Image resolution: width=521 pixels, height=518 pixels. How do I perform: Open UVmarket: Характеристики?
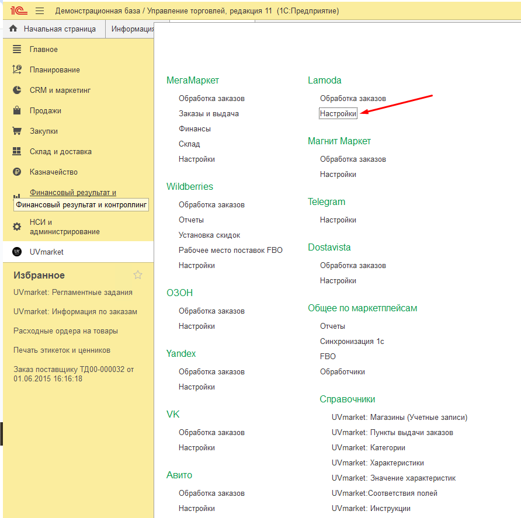coord(378,463)
